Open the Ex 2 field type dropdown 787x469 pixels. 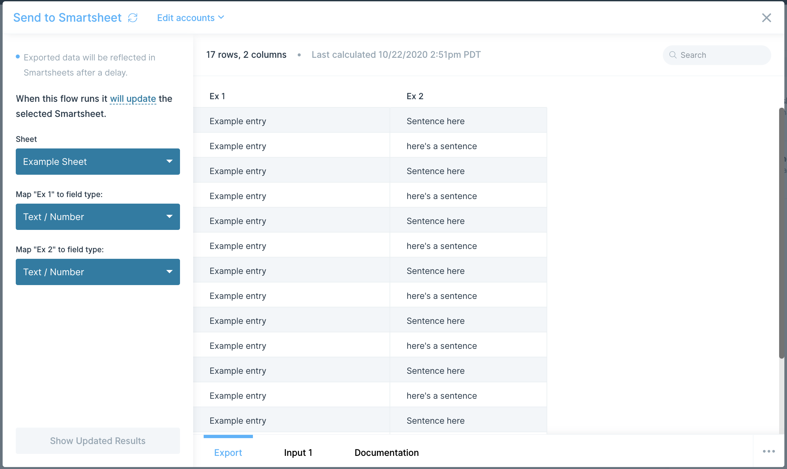click(x=98, y=272)
